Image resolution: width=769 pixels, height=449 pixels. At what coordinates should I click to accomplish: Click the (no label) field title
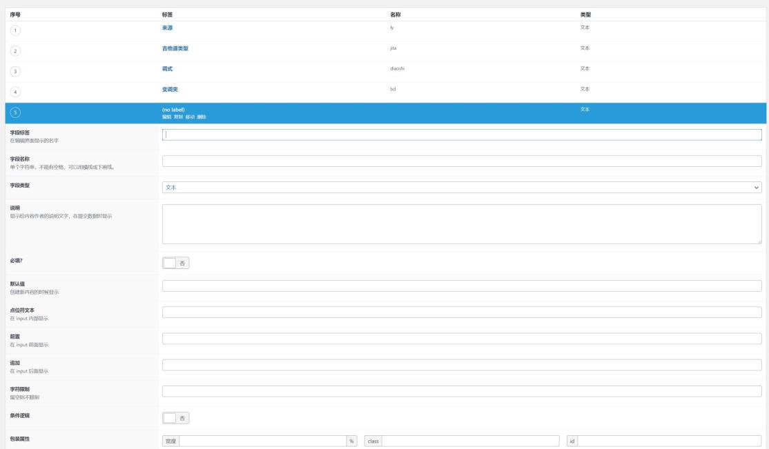point(173,110)
